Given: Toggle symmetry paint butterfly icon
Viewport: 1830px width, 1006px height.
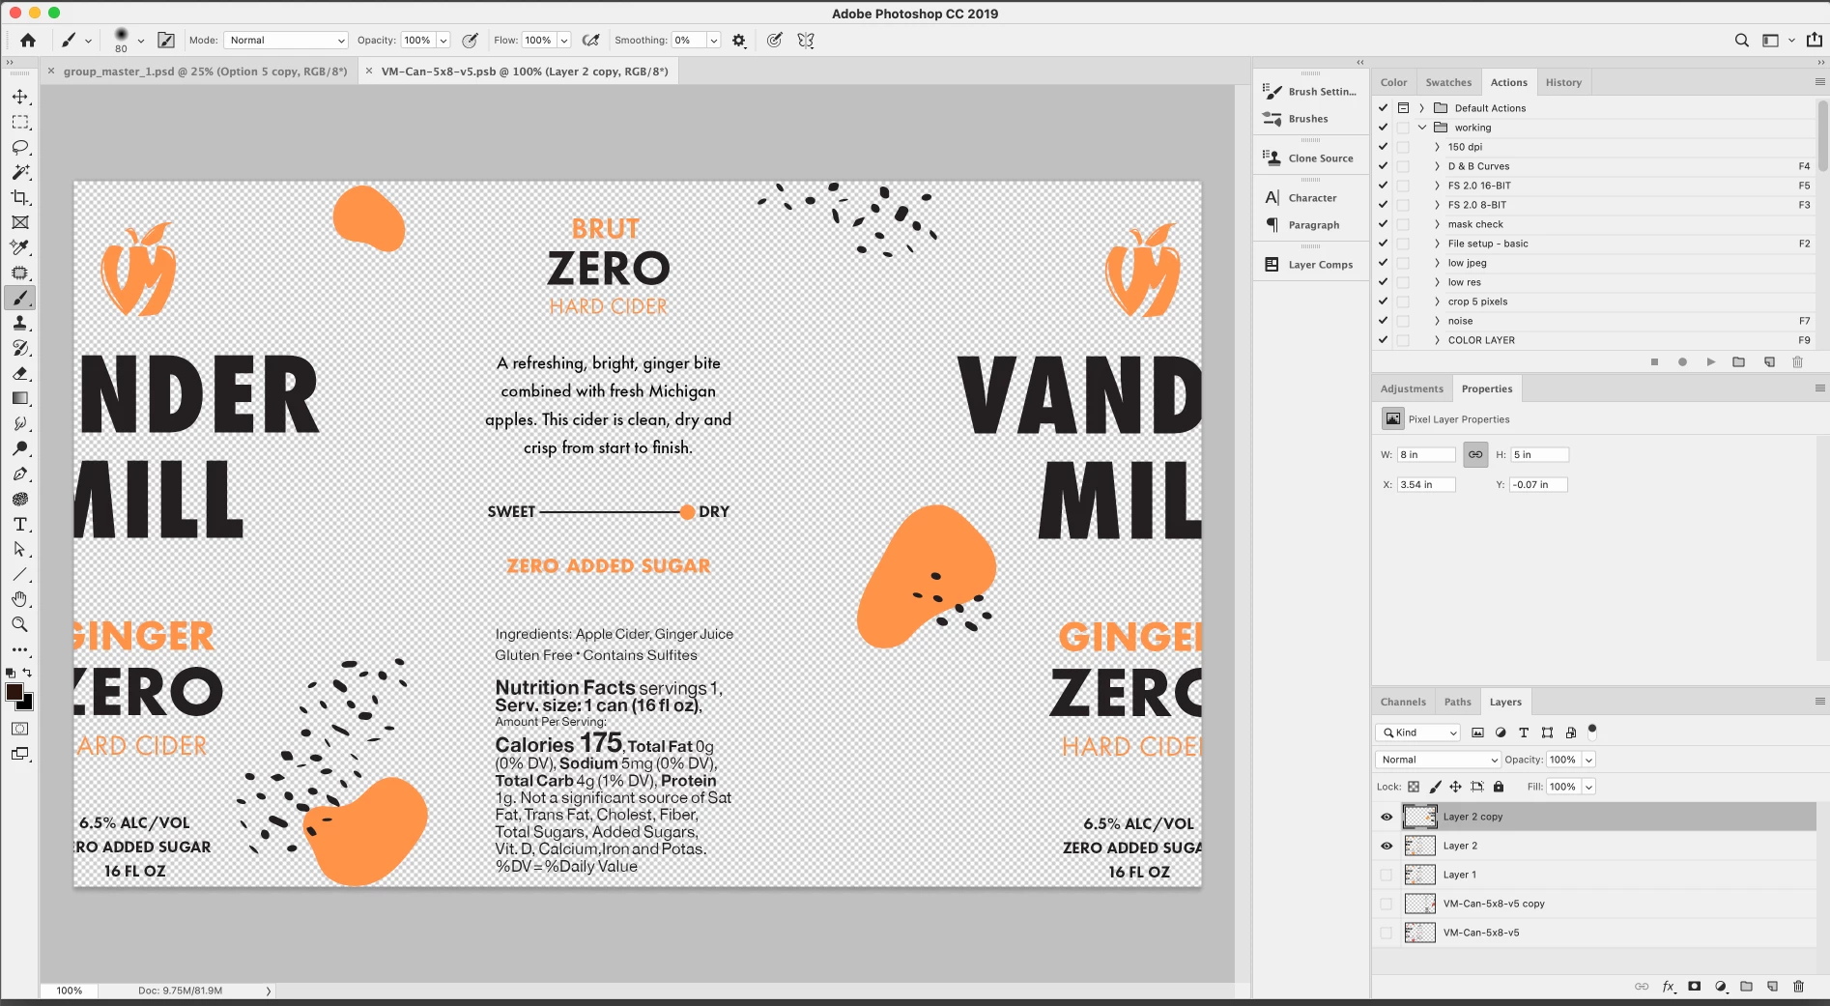Looking at the screenshot, I should 806,40.
